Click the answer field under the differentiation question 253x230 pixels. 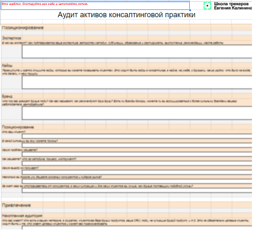pyautogui.click(x=137, y=190)
